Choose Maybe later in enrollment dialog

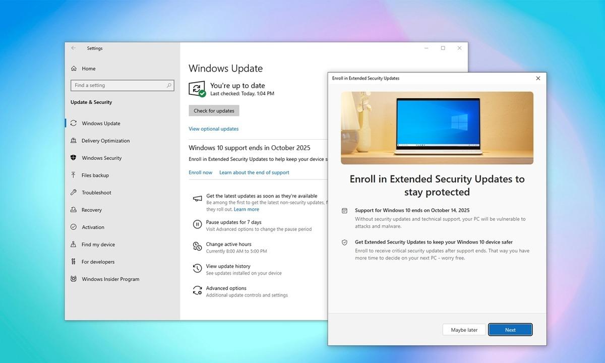click(x=464, y=330)
